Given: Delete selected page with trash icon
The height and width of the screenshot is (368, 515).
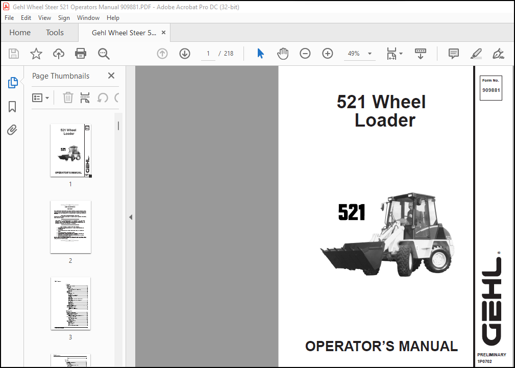Looking at the screenshot, I should pyautogui.click(x=68, y=97).
